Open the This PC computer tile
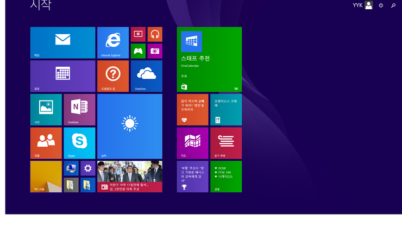Image resolution: width=402 pixels, height=226 pixels. 71,168
